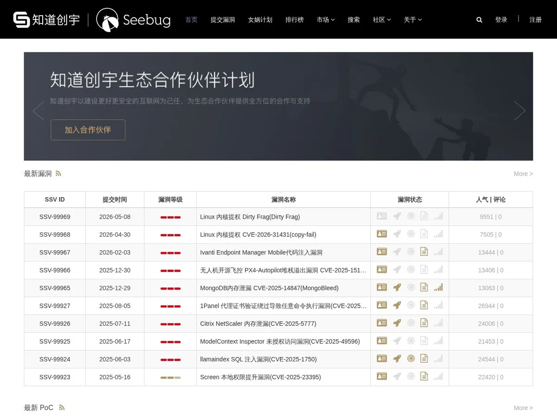Open RSS feed icon beside 最新 PoC
557x417 pixels.
62,408
